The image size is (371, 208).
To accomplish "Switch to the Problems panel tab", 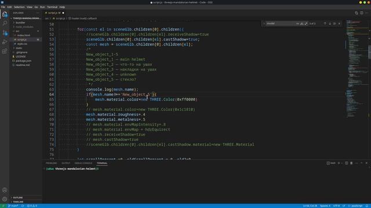I will pos(52,163).
